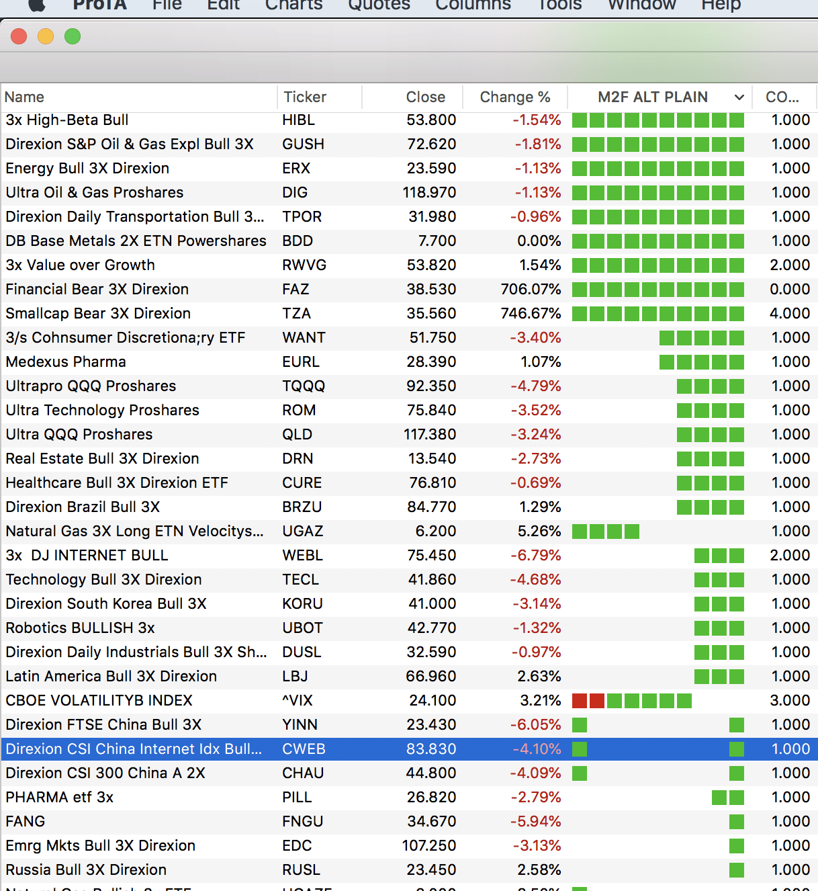Sort by the Change % column header
This screenshot has height=891, width=818.
(x=515, y=97)
